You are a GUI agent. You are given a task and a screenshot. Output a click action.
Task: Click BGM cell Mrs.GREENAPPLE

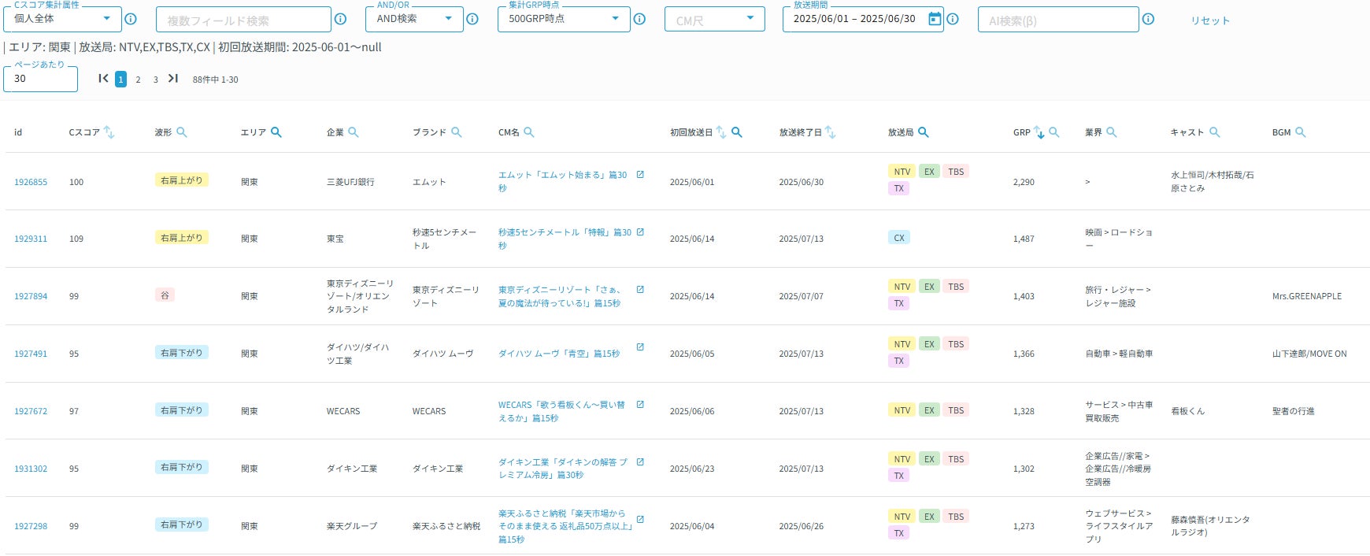pyautogui.click(x=1307, y=296)
